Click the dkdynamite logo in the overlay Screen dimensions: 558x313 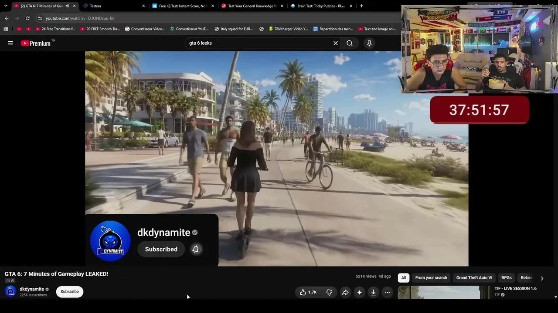pos(110,241)
